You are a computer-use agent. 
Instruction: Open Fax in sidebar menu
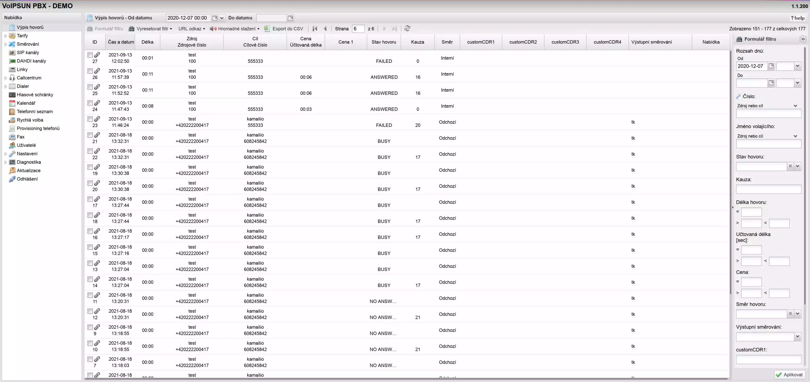(x=21, y=137)
